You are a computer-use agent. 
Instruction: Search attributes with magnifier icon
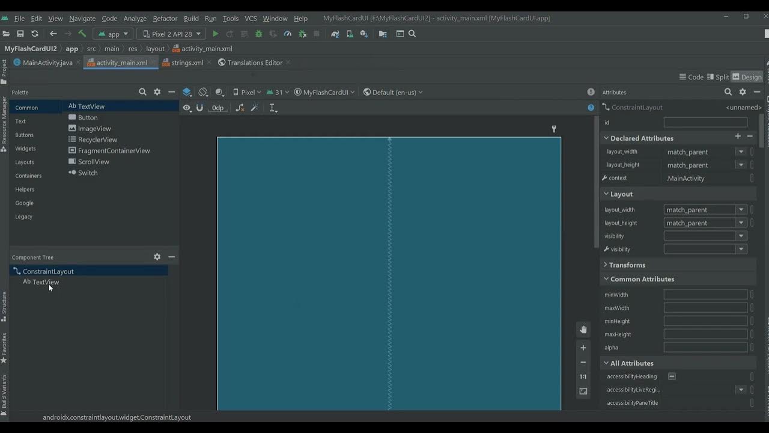click(728, 92)
